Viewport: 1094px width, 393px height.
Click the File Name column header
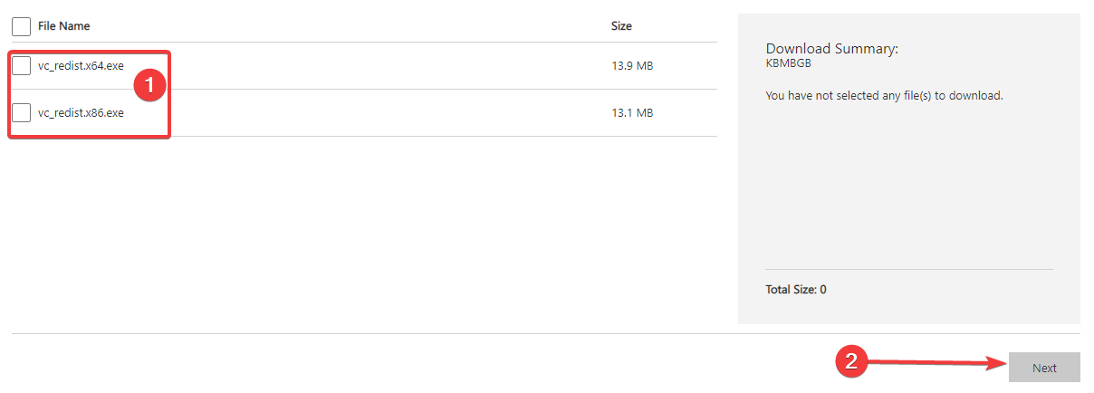point(63,26)
